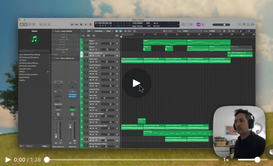Click the flex button in tracks toolbar
Image resolution: width=273 pixels, height=166 pixels.
click(129, 31)
